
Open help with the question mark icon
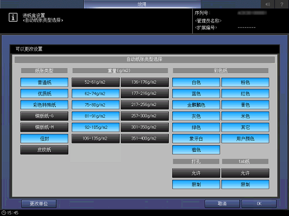point(282,4)
